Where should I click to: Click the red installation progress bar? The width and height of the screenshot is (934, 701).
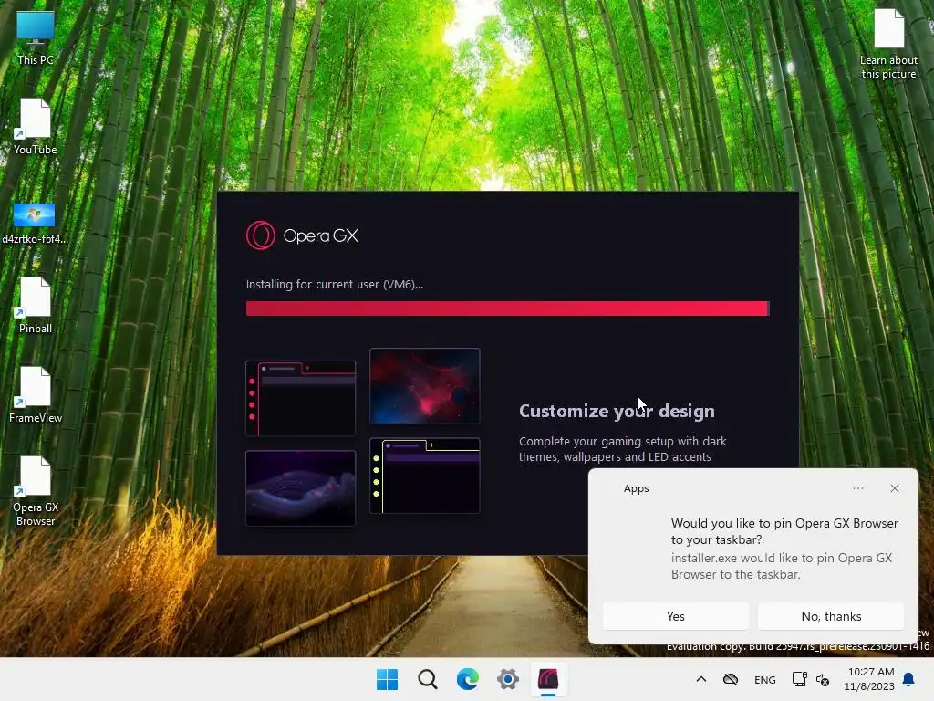[507, 309]
